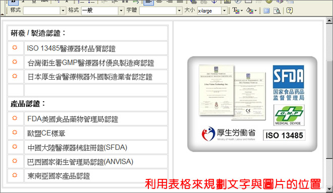333x193 pixels.
Task: Toggle the highlighted align-left button
Action: pyautogui.click(x=149, y=2)
